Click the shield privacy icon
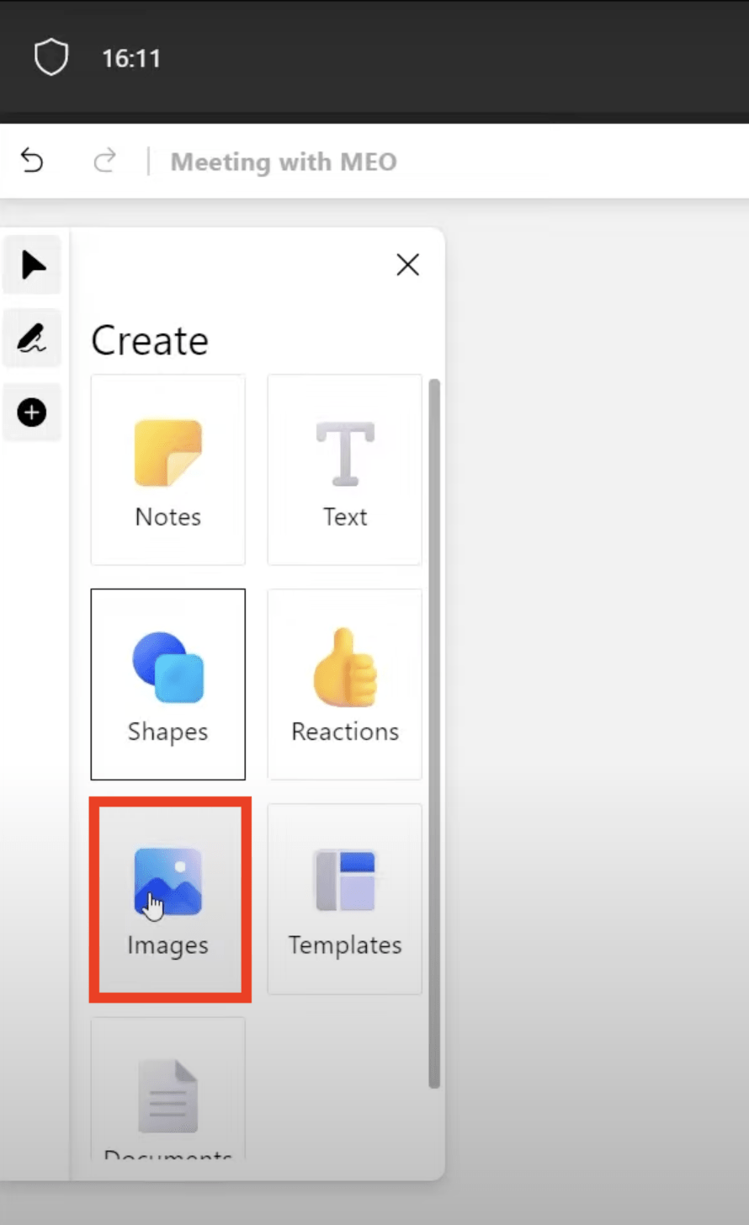The width and height of the screenshot is (749, 1225). [x=50, y=58]
